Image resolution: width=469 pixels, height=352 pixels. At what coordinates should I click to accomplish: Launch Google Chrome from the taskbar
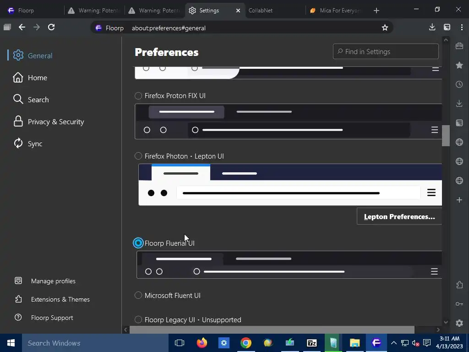[x=245, y=343]
